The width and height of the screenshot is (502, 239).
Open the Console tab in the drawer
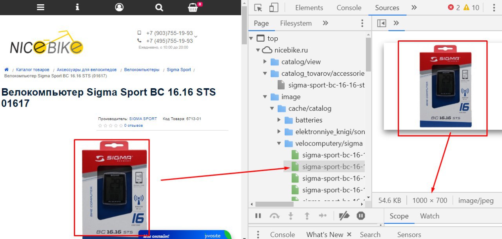[x=282, y=234]
